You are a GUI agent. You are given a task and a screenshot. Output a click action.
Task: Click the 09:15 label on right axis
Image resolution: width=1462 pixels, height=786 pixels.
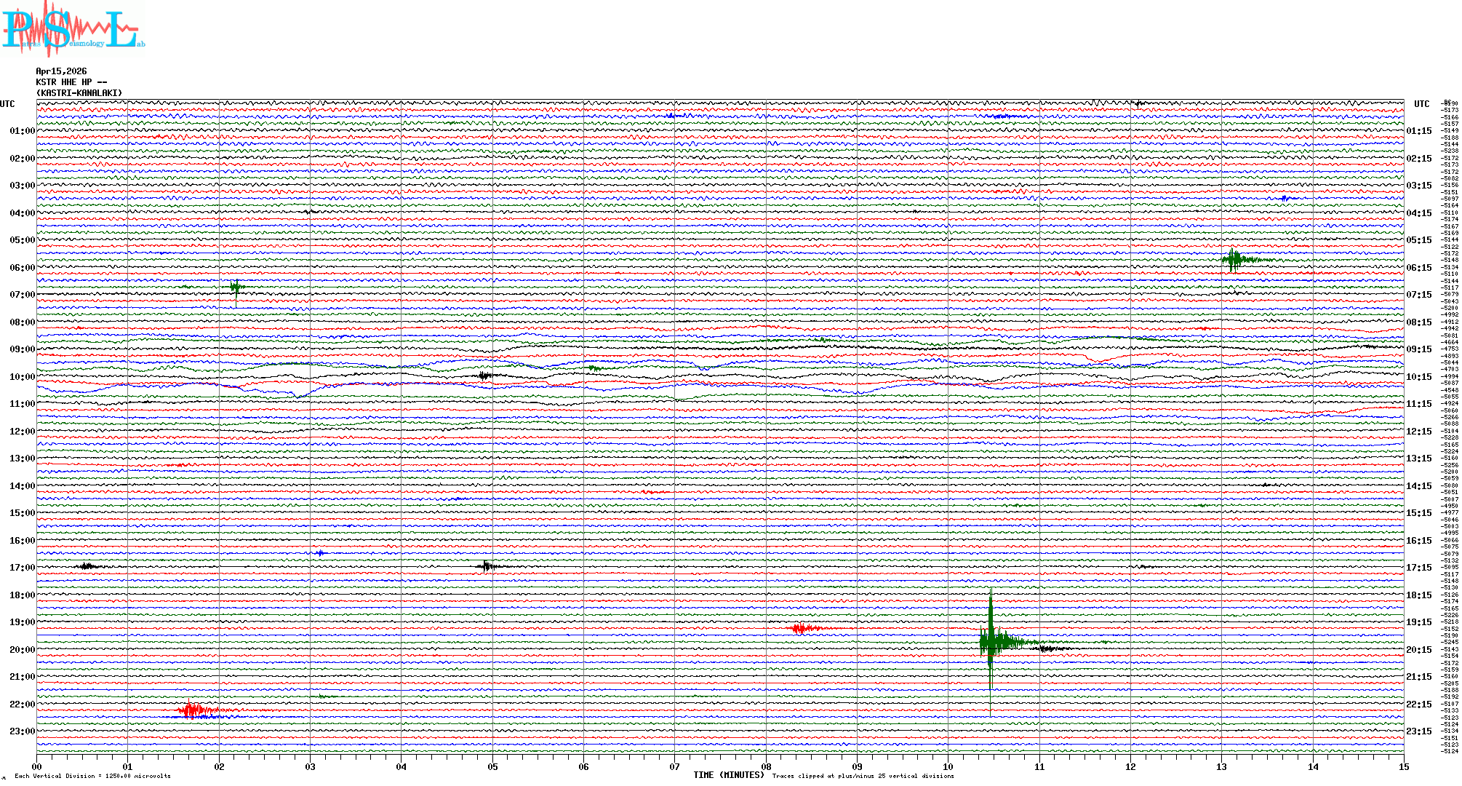tap(1418, 349)
